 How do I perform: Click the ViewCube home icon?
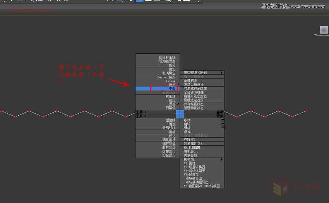pyautogui.click(x=324, y=30)
